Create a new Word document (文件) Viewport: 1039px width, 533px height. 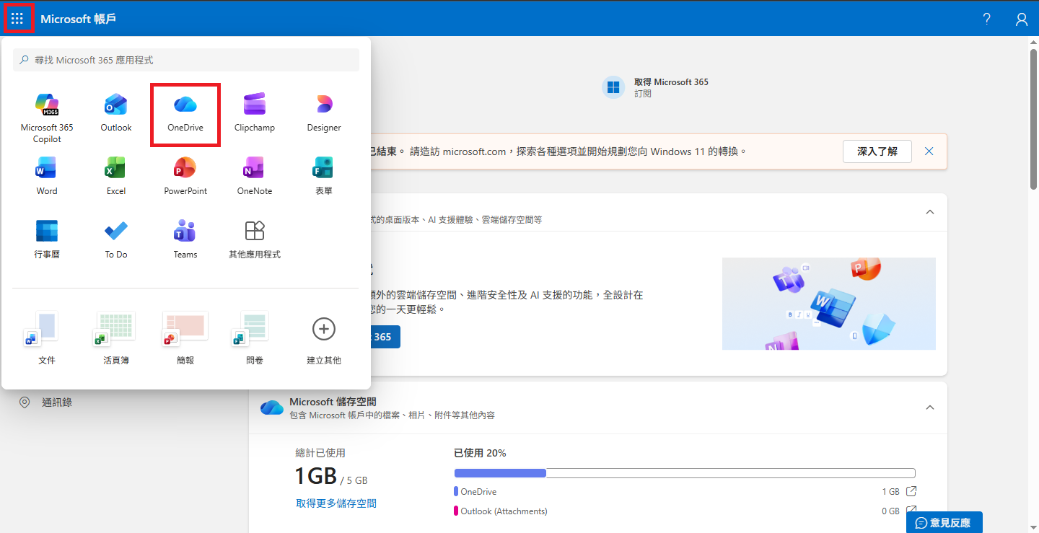[x=47, y=338]
